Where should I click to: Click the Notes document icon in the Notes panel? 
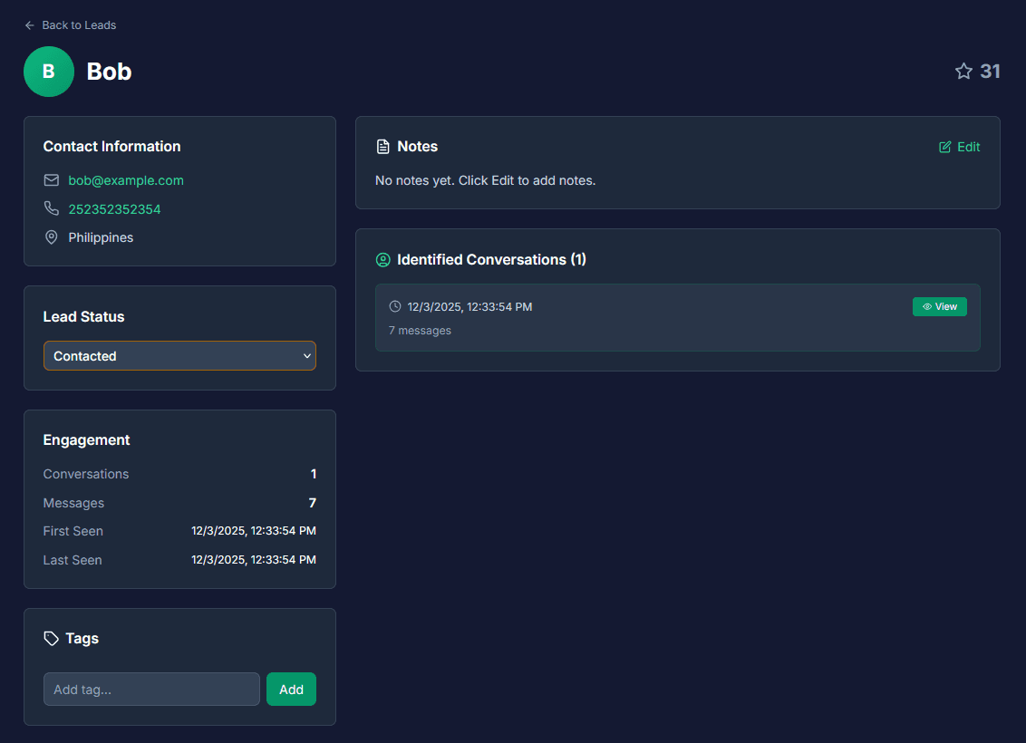(382, 146)
